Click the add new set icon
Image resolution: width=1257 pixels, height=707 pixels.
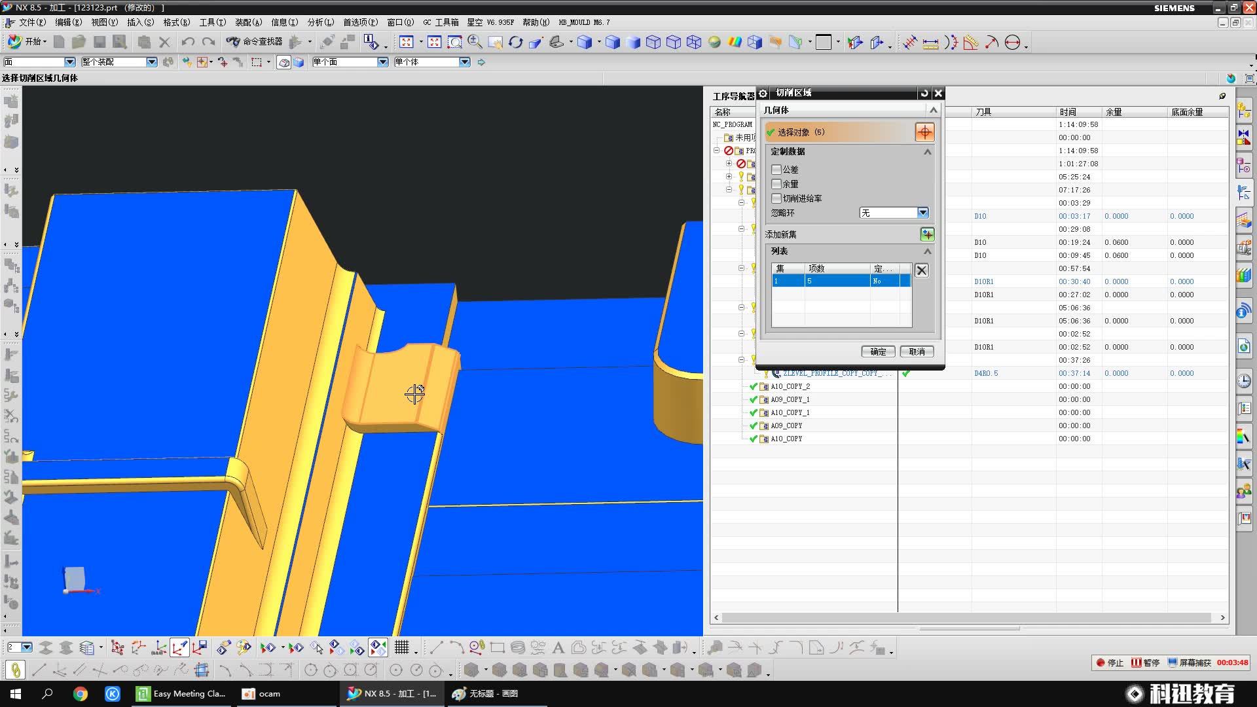click(x=927, y=234)
